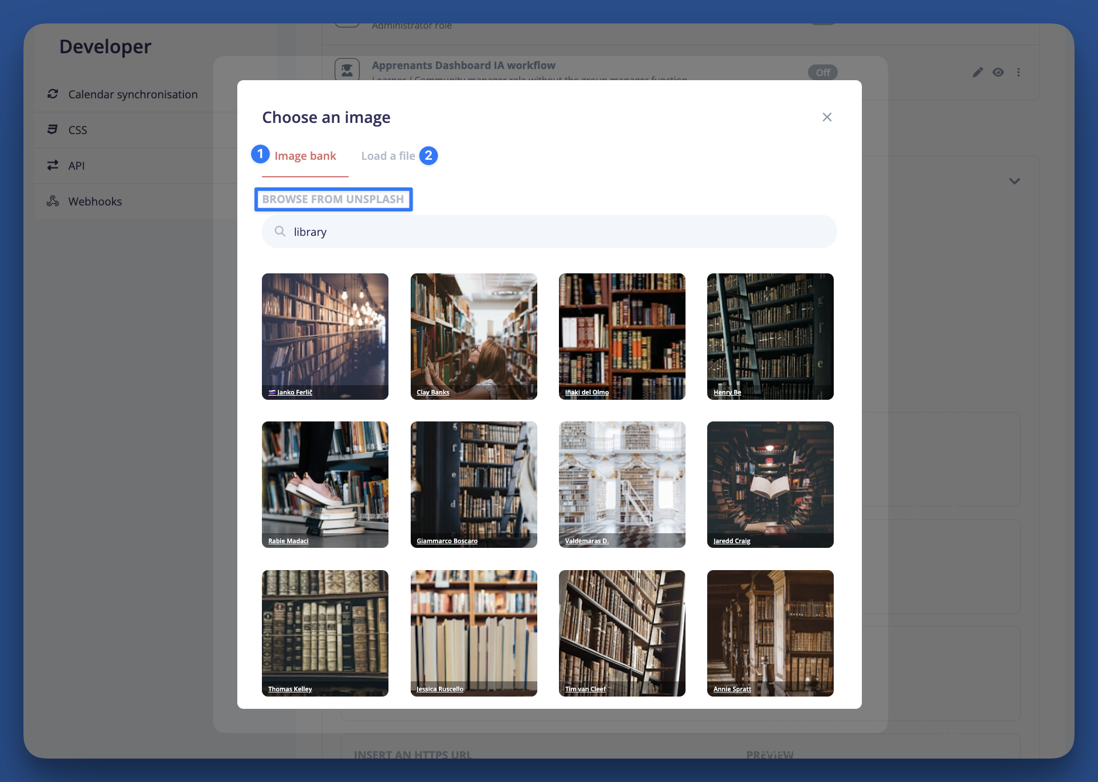Open Iñaki del Olmo author link
This screenshot has width=1098, height=782.
(x=587, y=392)
